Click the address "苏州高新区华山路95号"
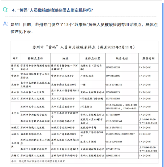 [64, 156]
